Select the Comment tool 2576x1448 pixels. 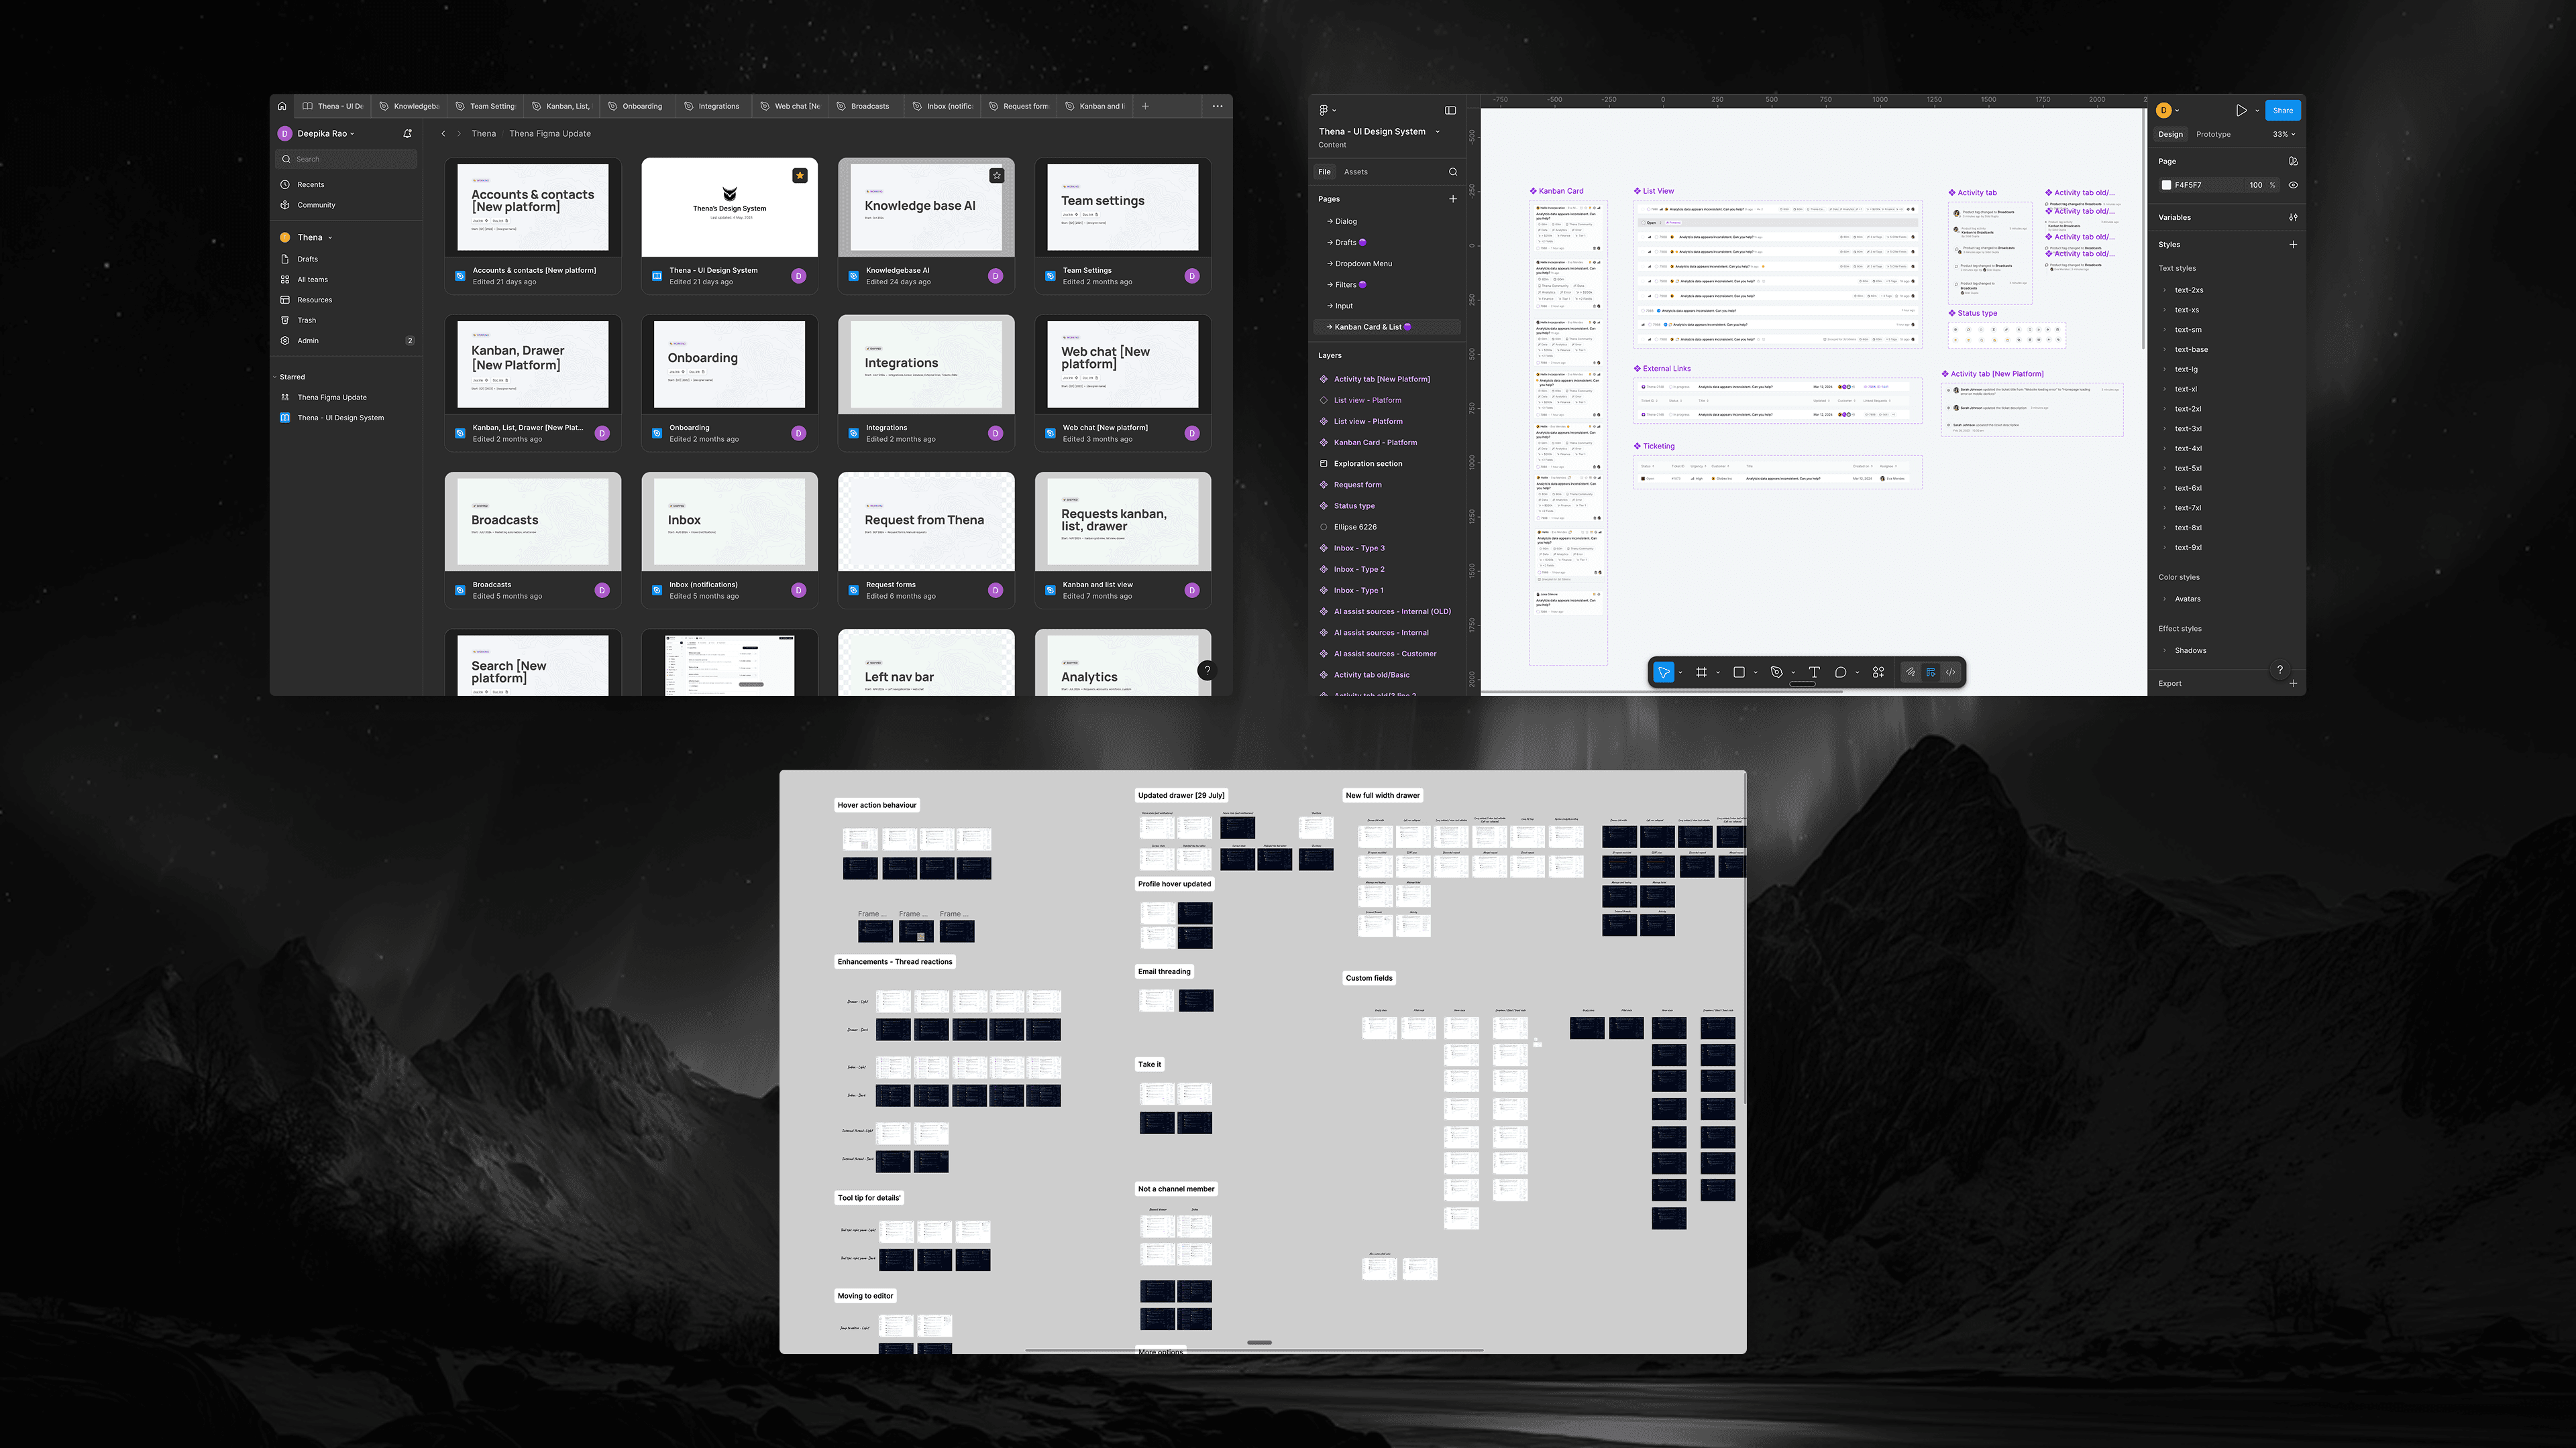point(1840,672)
